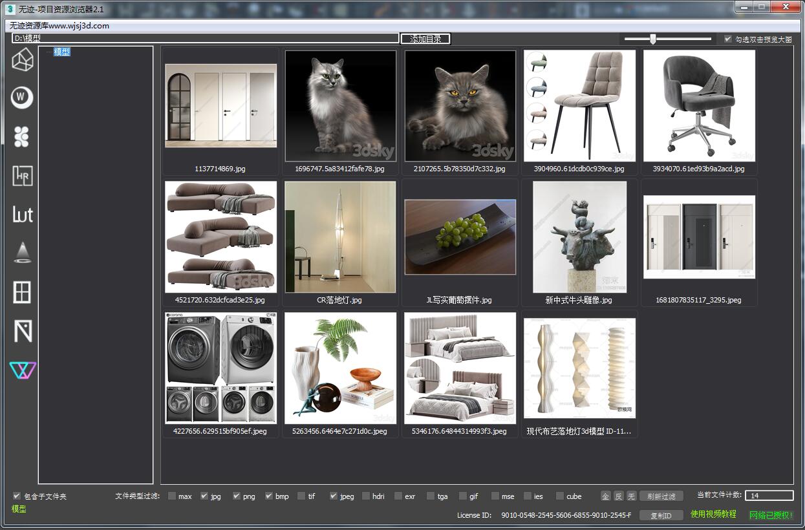Click the colorful triangle logo icon
Image resolution: width=805 pixels, height=530 pixels.
pos(22,370)
